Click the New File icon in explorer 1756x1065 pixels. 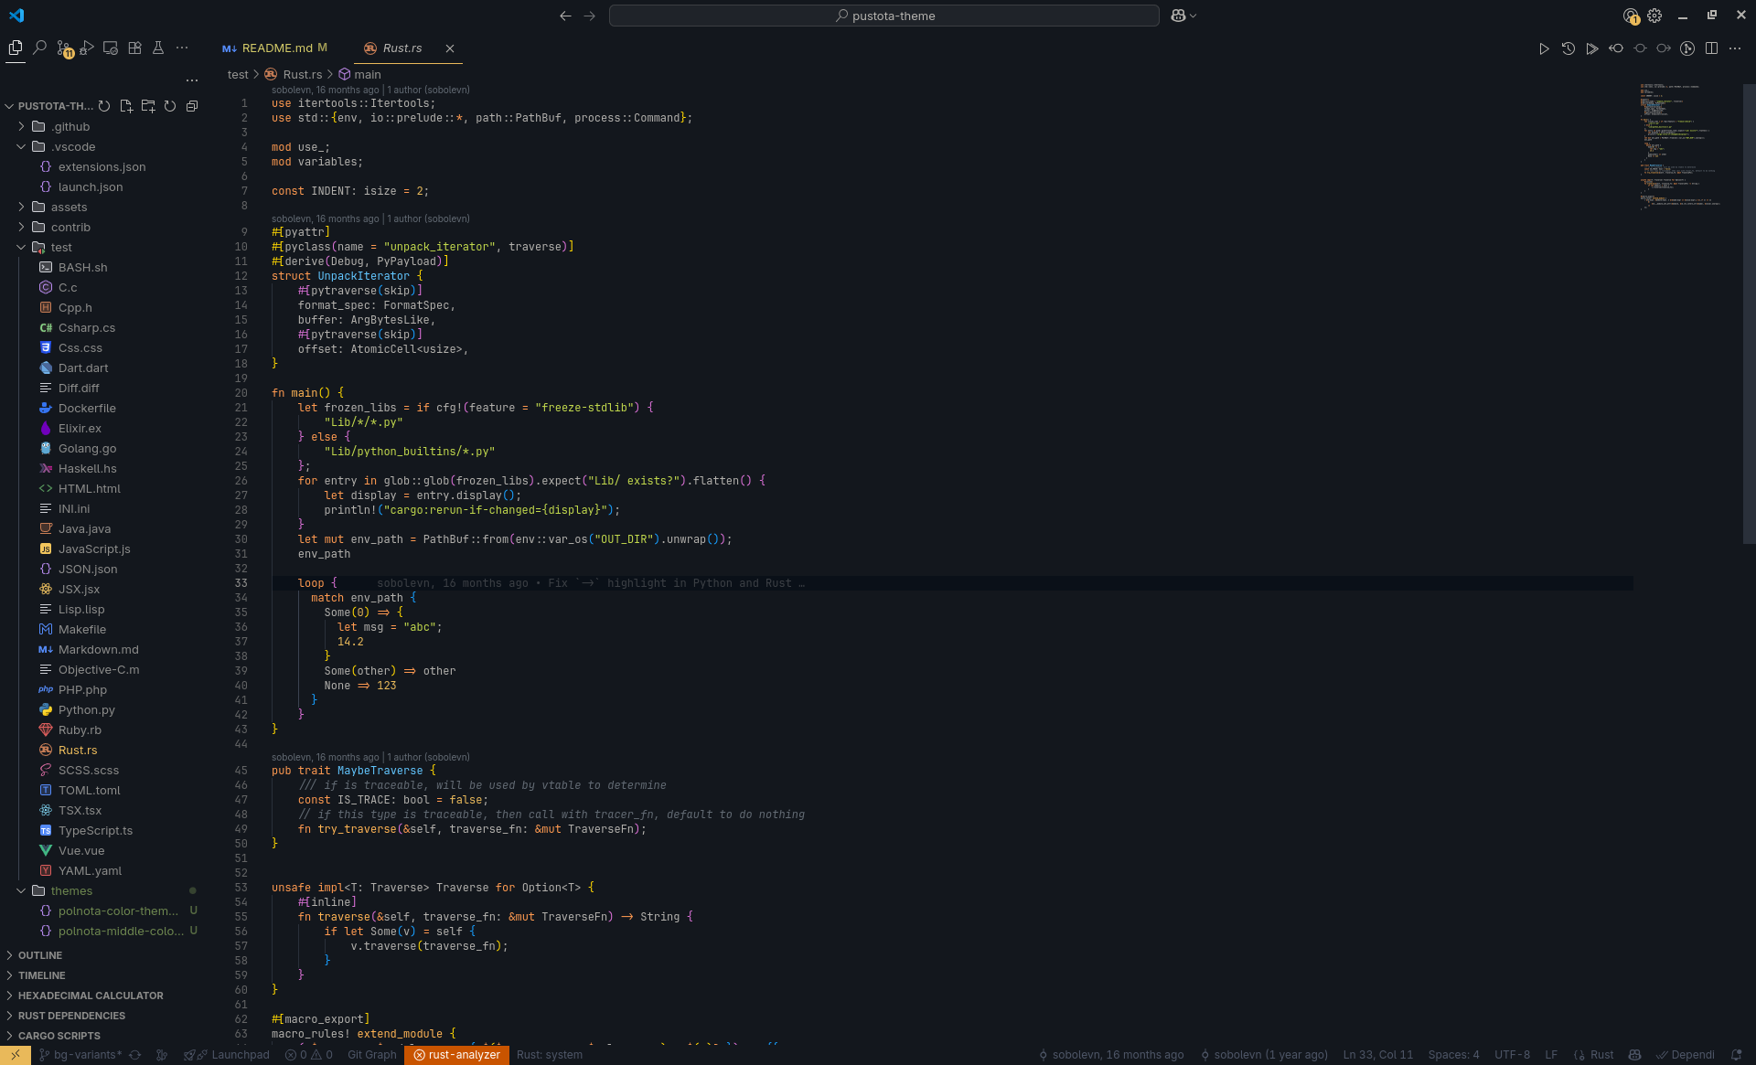click(126, 106)
